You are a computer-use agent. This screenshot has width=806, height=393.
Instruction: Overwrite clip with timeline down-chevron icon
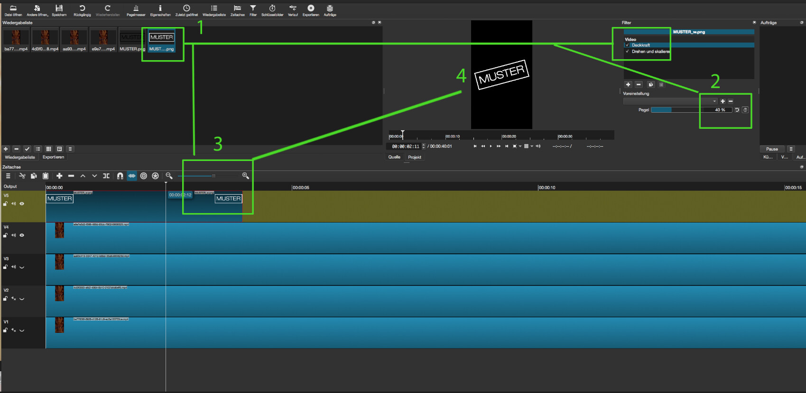(94, 176)
